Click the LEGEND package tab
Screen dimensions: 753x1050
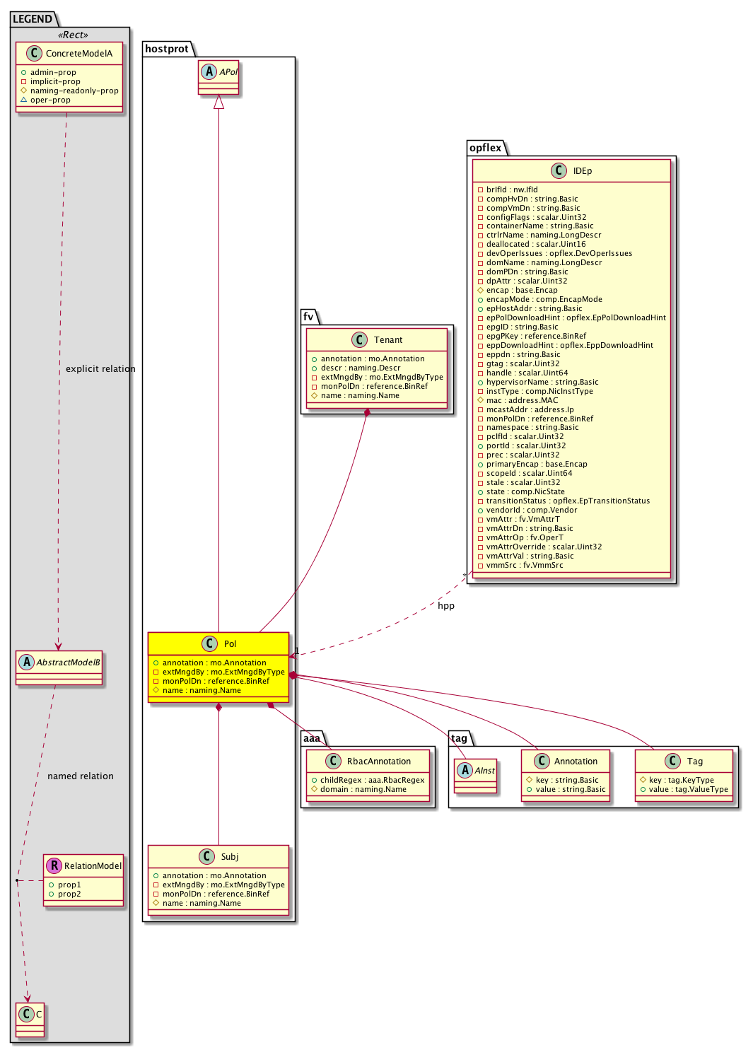pos(33,19)
